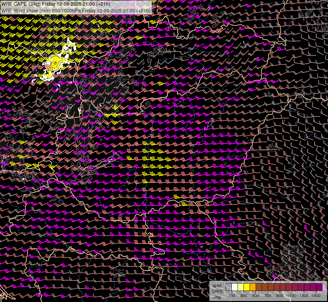Image resolution: width=328 pixels, height=302 pixels.
Task: Click the 300 value in the legend
Action: [244, 296]
